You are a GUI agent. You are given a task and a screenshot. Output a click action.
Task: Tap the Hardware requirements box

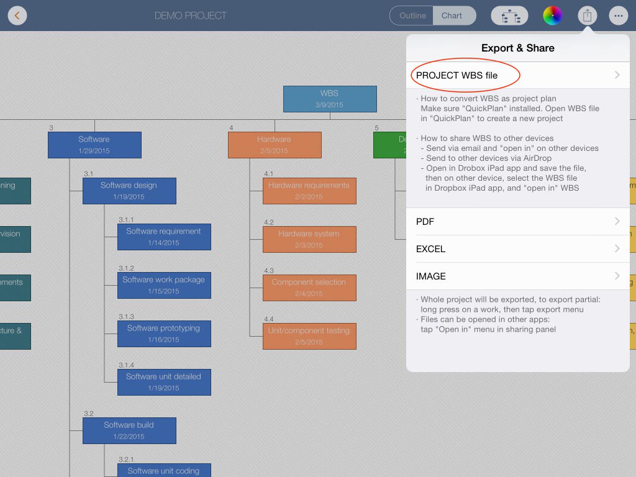pos(309,191)
